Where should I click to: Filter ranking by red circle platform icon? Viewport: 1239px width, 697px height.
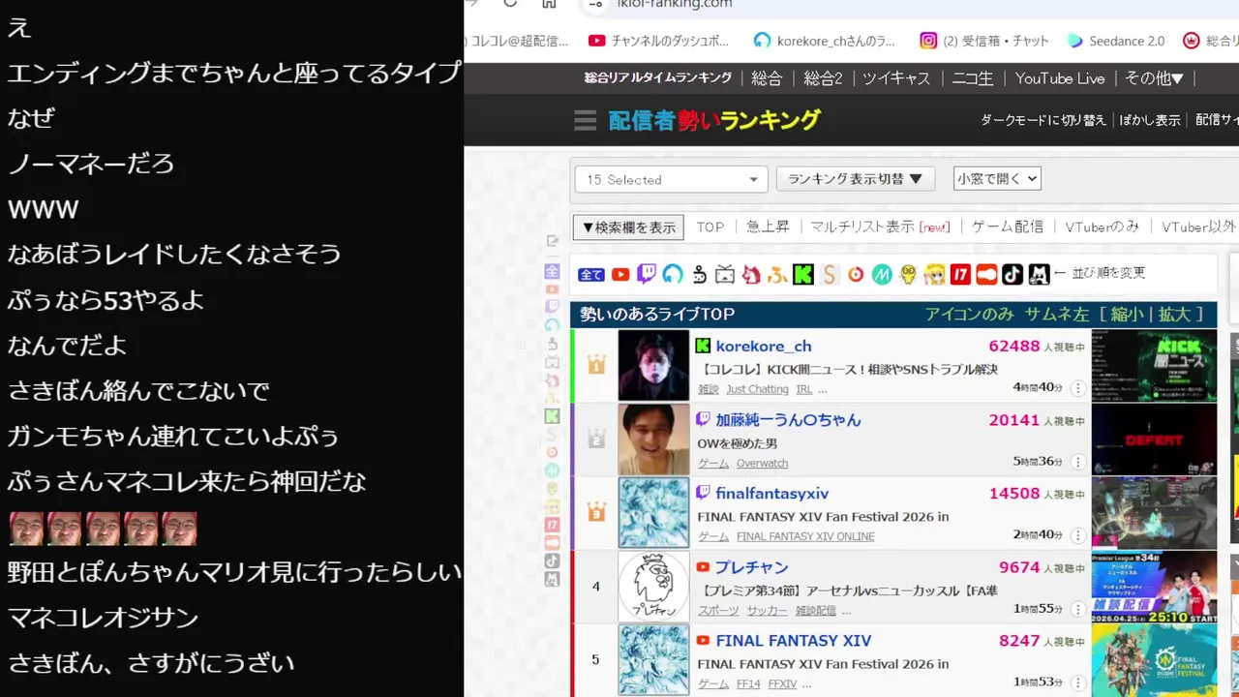(x=856, y=275)
